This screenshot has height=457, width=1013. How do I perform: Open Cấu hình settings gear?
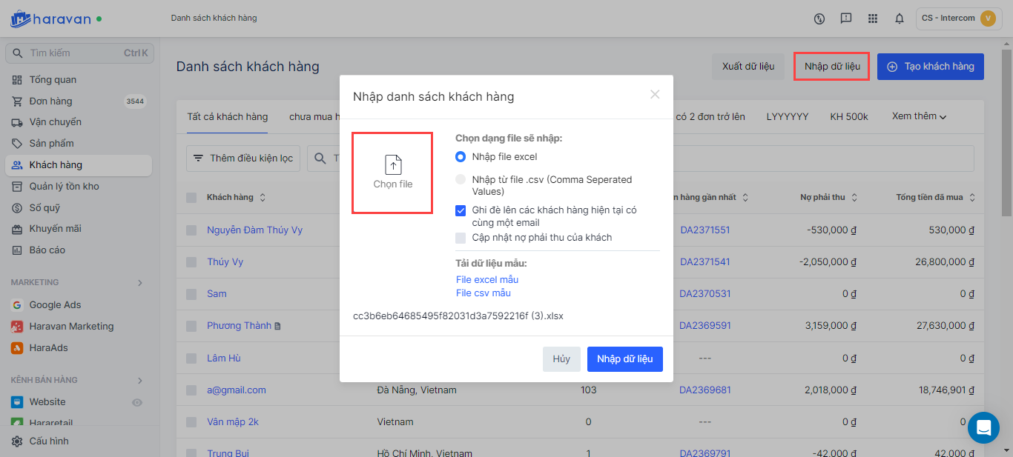pyautogui.click(x=17, y=441)
